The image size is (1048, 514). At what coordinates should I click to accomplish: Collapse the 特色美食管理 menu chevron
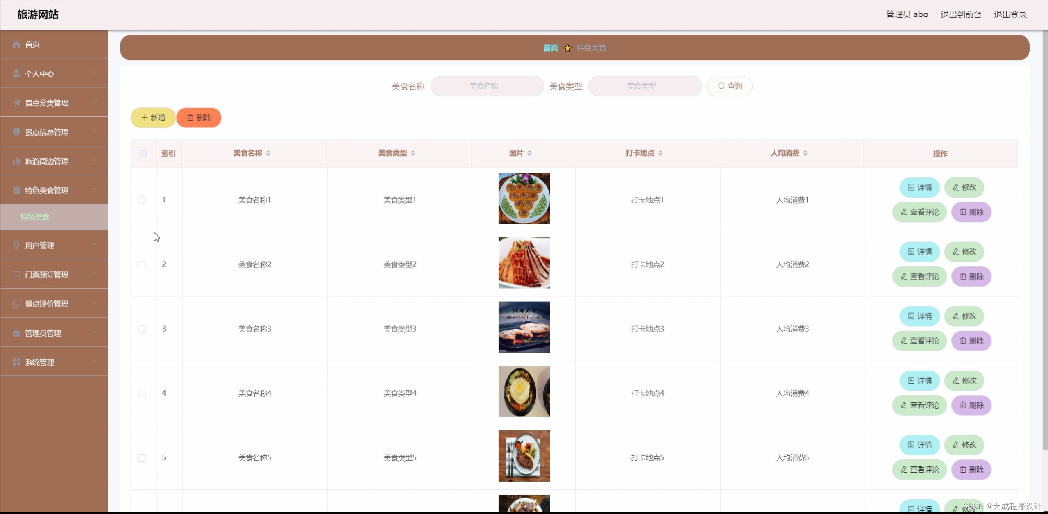95,189
